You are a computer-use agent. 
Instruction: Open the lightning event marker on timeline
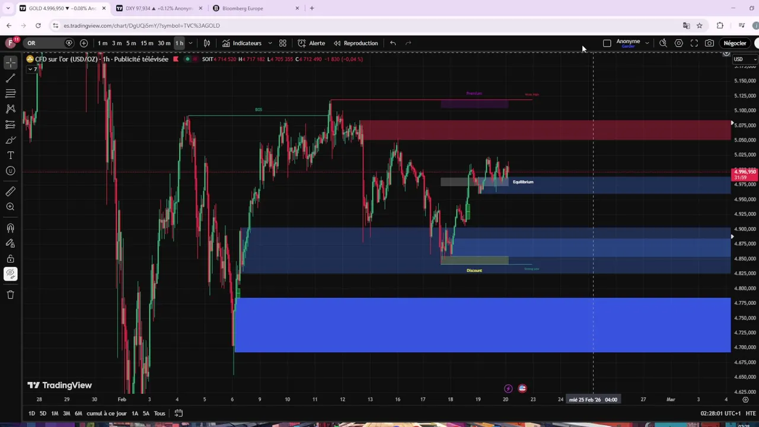(x=508, y=389)
